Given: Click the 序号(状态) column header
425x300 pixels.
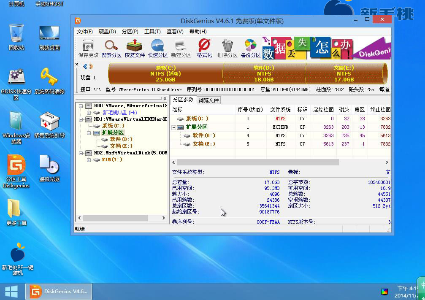Looking at the screenshot, I should (250, 109).
